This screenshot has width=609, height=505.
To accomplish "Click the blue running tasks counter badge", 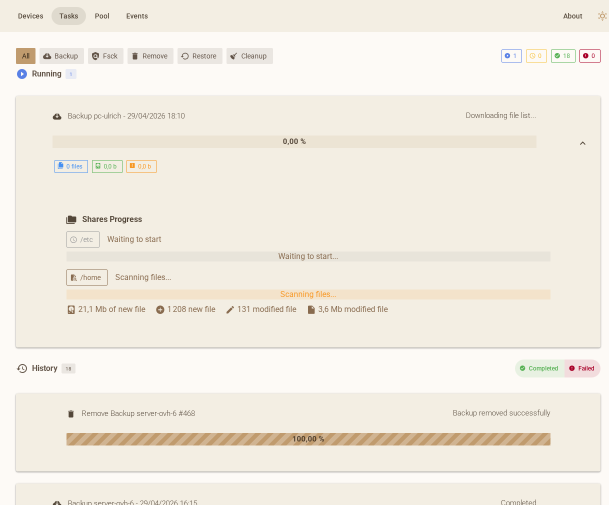I will [x=511, y=56].
